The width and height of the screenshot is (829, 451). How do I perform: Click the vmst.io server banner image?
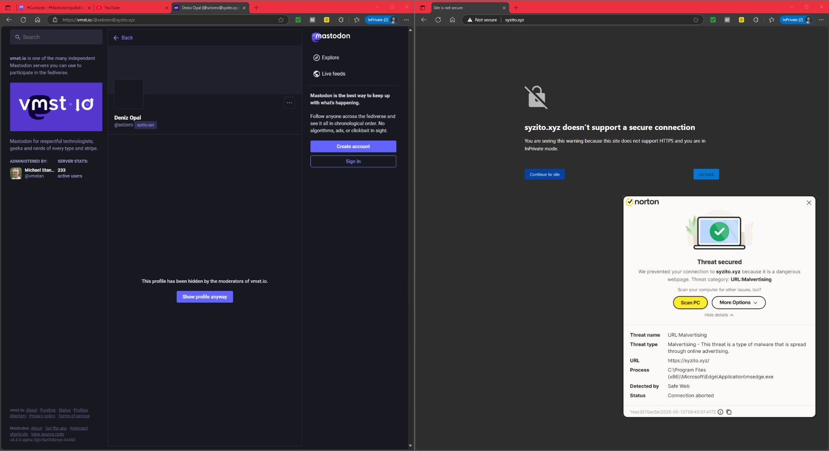pyautogui.click(x=56, y=107)
